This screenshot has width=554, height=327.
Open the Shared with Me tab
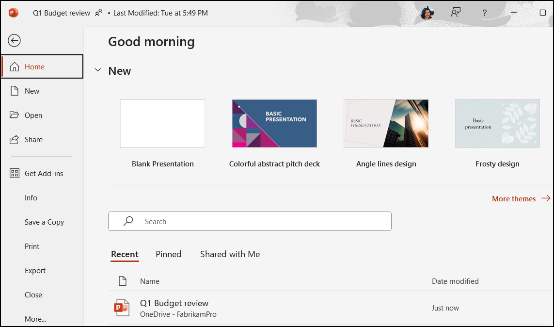pyautogui.click(x=230, y=254)
